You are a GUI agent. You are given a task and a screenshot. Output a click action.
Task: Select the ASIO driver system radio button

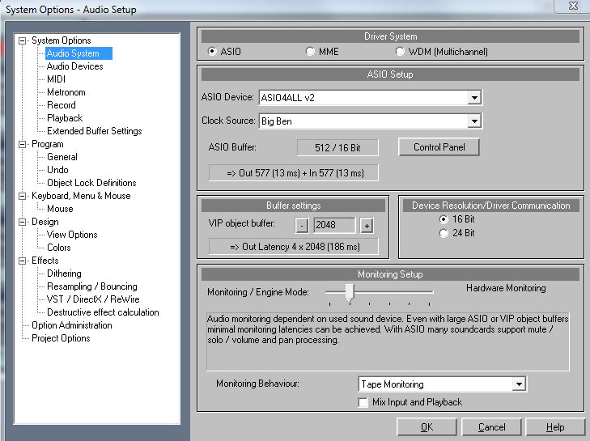point(213,51)
